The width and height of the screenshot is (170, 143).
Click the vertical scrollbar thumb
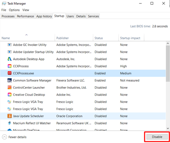pos(168,64)
